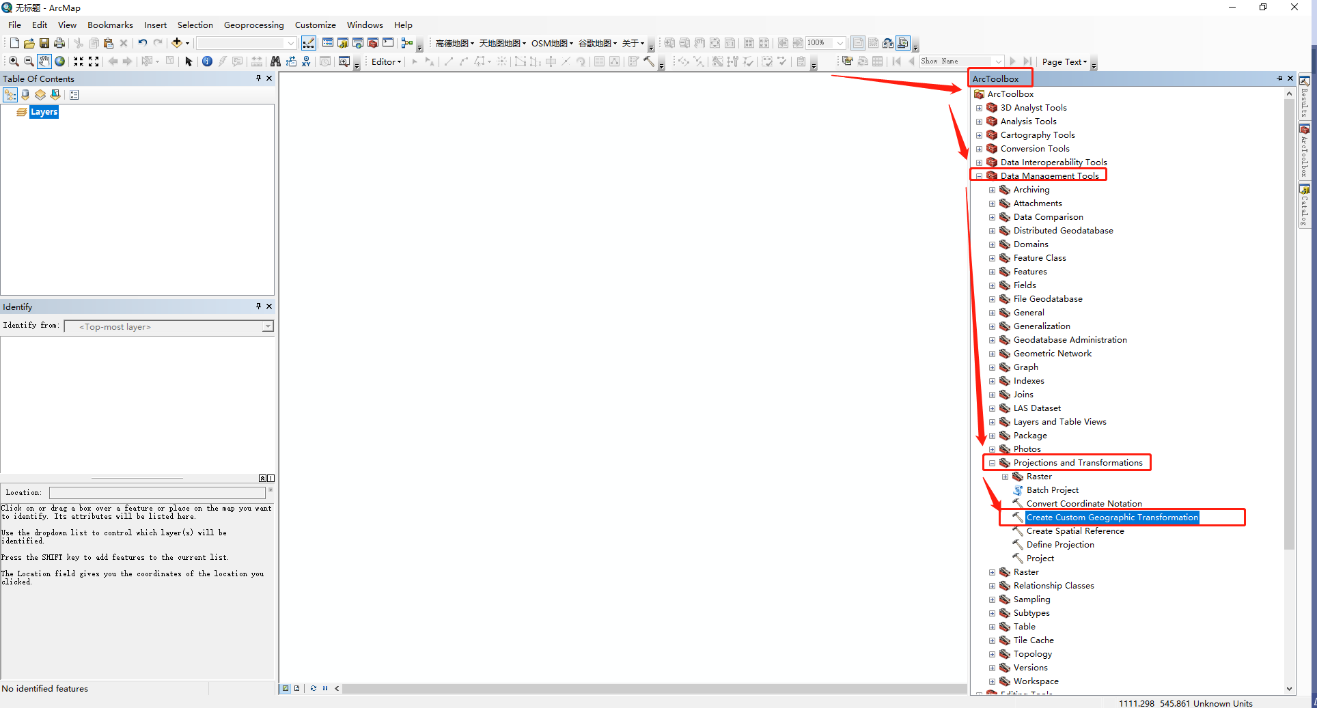Screen dimensions: 1317x708
Task: Click the Full Extent globe icon
Action: (x=60, y=61)
